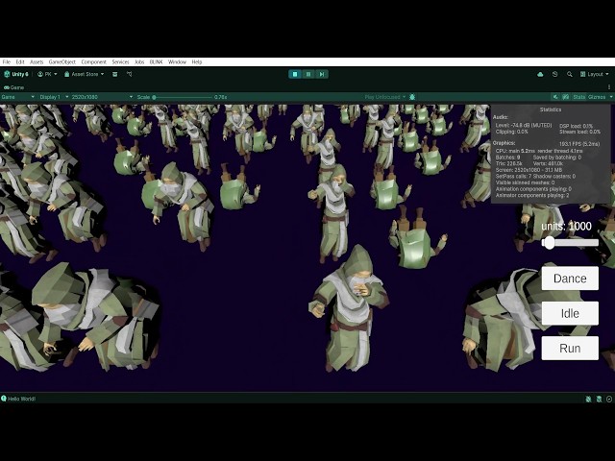The width and height of the screenshot is (615, 461).
Task: Open the Jobs menu
Action: tap(139, 61)
